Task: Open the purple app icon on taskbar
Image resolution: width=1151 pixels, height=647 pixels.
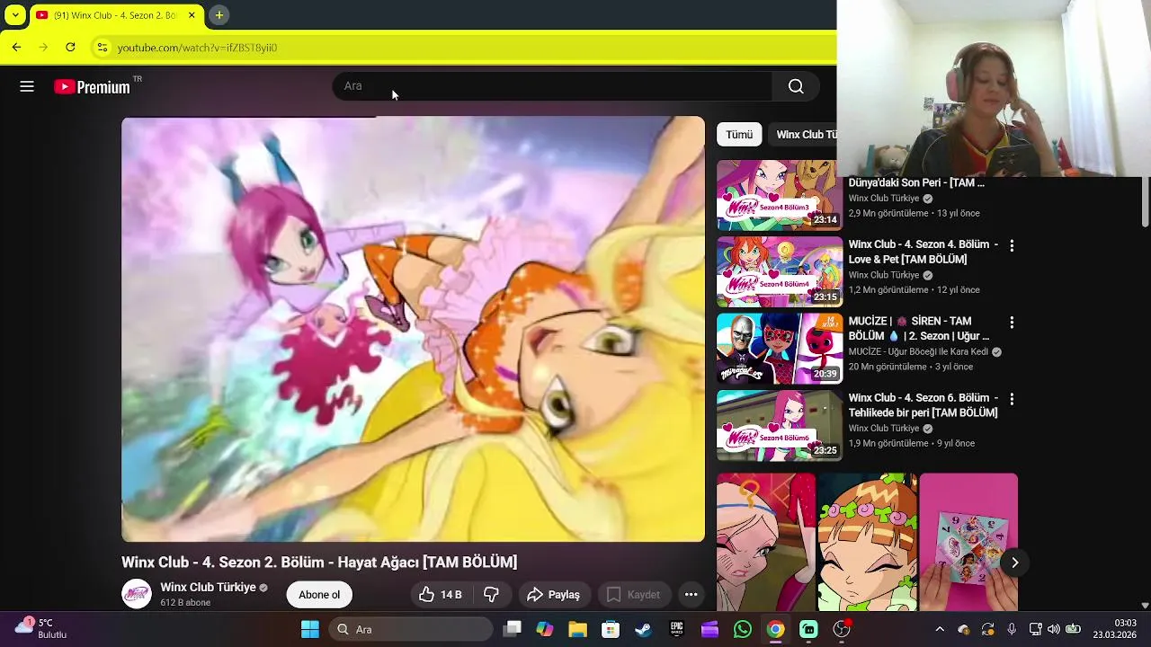Action: click(x=709, y=630)
